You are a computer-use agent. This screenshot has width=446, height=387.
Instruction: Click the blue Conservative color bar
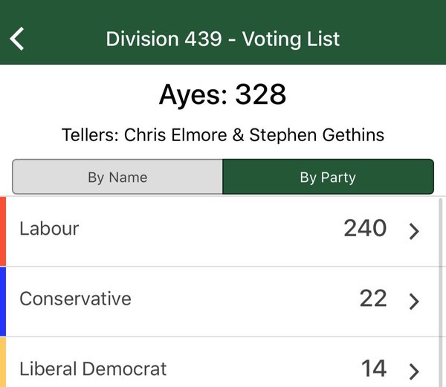[x=3, y=301]
